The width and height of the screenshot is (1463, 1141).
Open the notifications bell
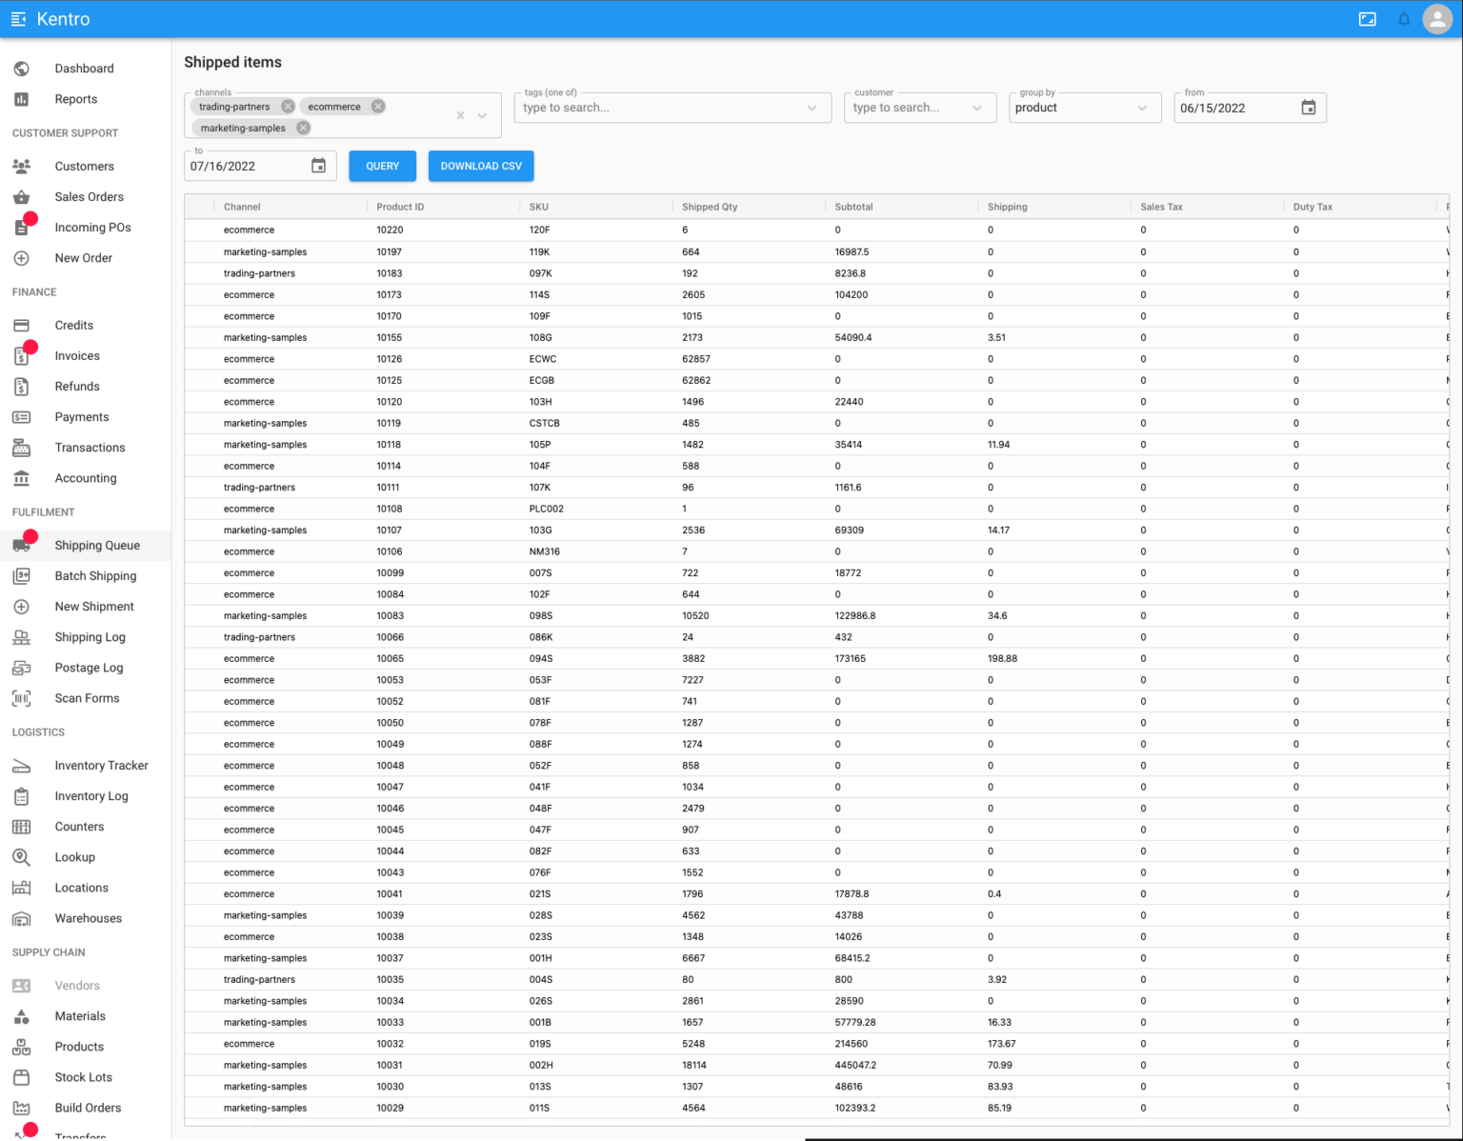pyautogui.click(x=1403, y=19)
